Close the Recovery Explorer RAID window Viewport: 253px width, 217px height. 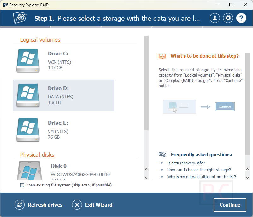point(245,5)
